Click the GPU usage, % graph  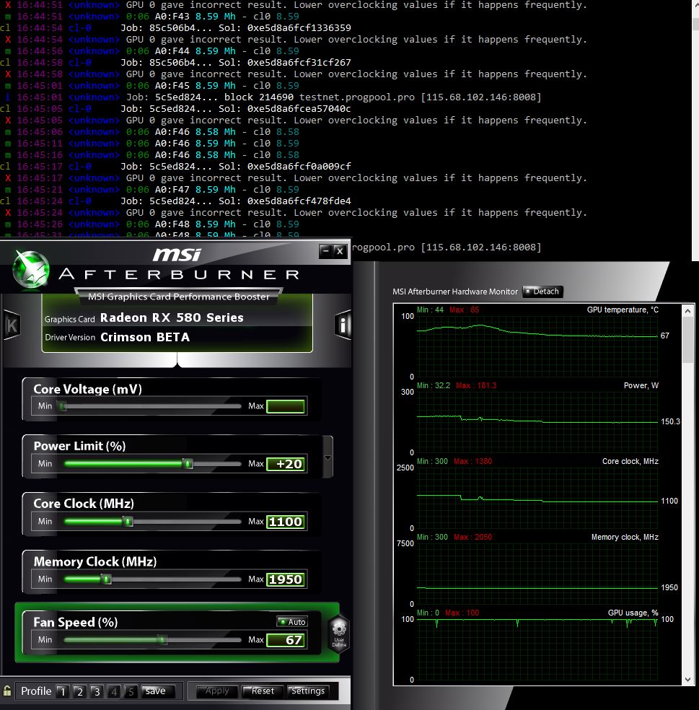(x=537, y=649)
